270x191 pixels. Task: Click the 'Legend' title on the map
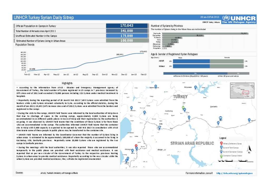click(223, 138)
